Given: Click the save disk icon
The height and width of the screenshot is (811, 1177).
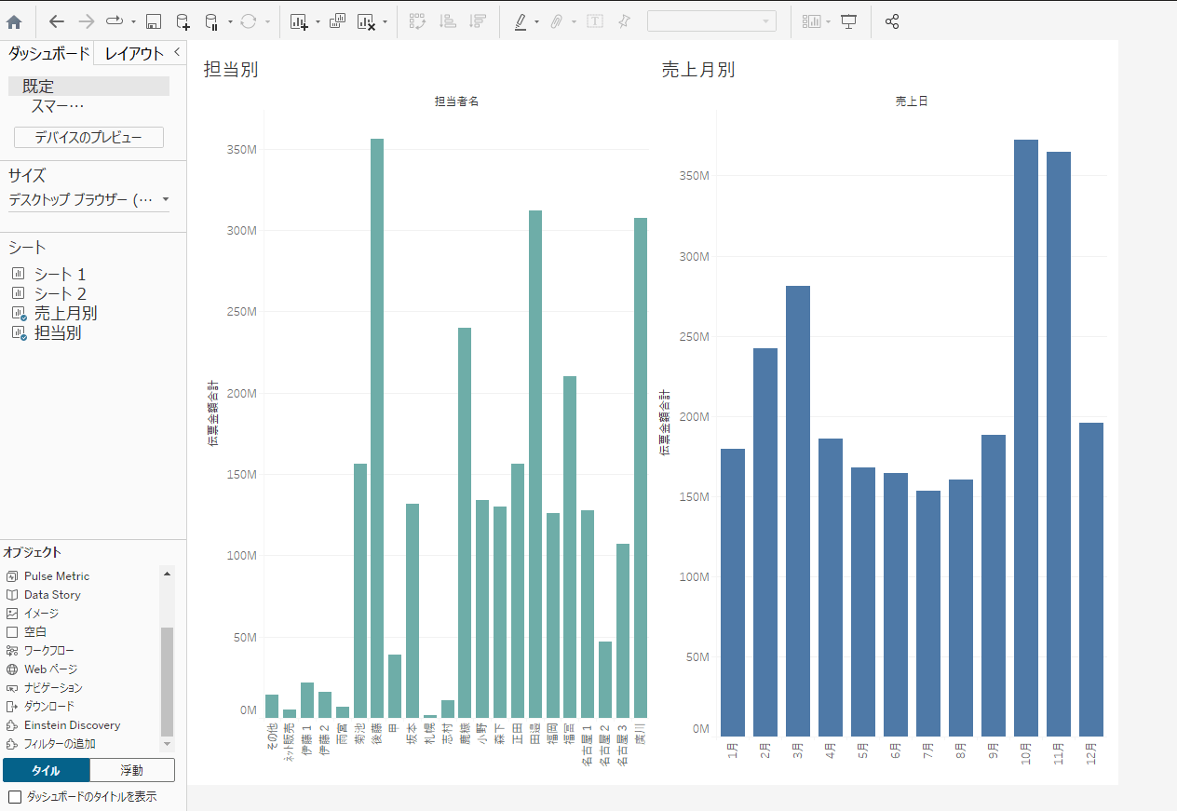Looking at the screenshot, I should 154,21.
